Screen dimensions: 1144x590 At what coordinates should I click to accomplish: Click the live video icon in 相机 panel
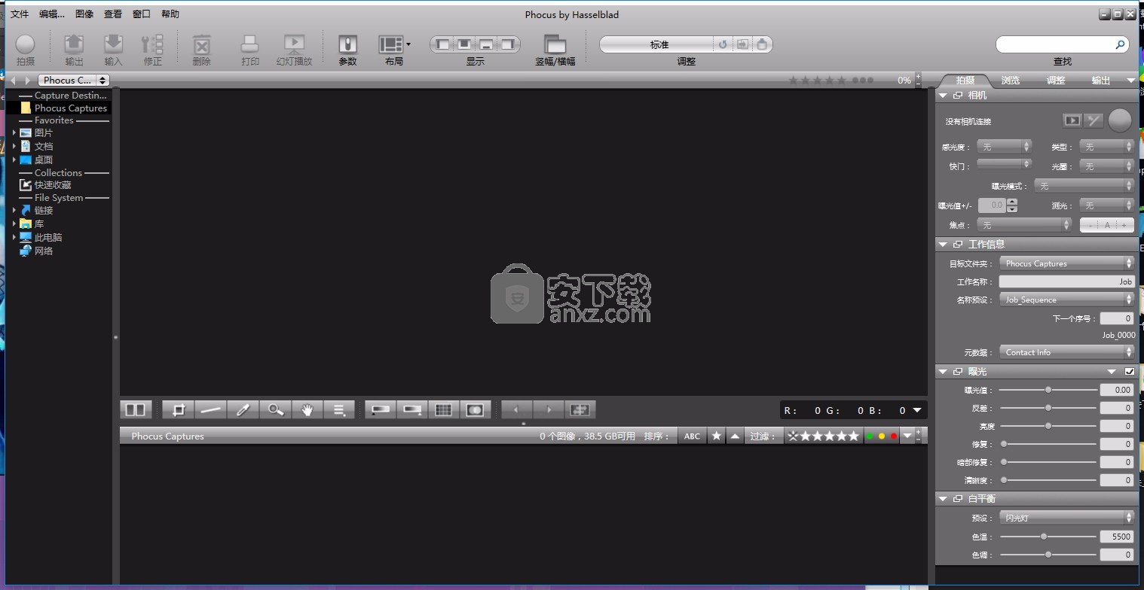click(x=1072, y=120)
